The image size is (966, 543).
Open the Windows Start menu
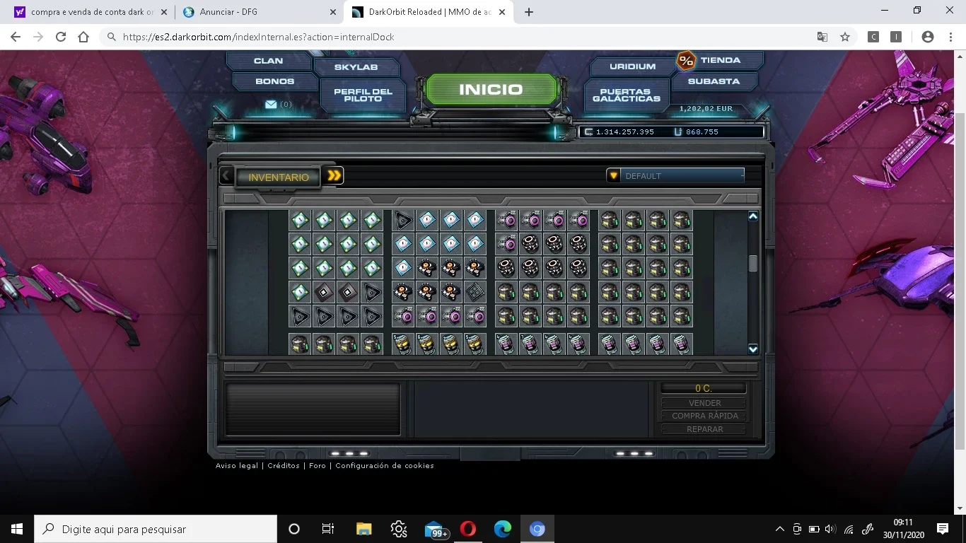click(17, 529)
